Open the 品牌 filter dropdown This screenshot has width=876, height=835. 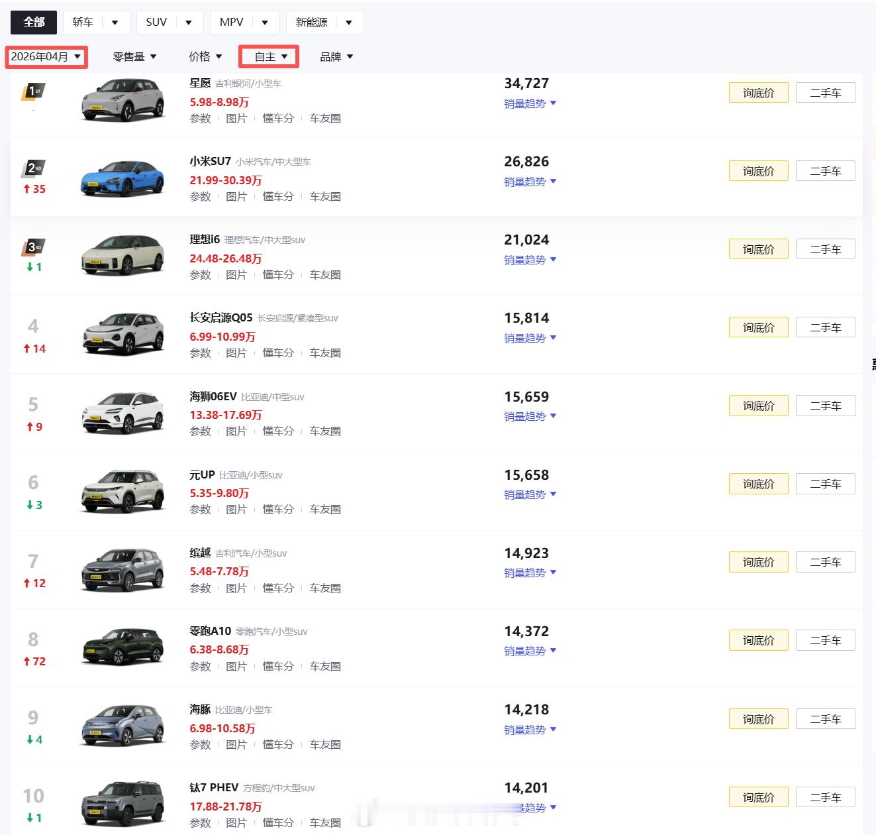point(336,57)
